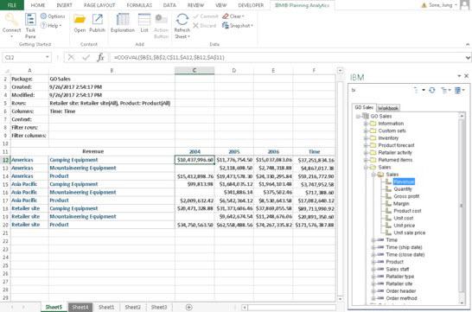The height and width of the screenshot is (312, 472).
Task: Expand the Inventory folder in tree
Action: [x=366, y=138]
